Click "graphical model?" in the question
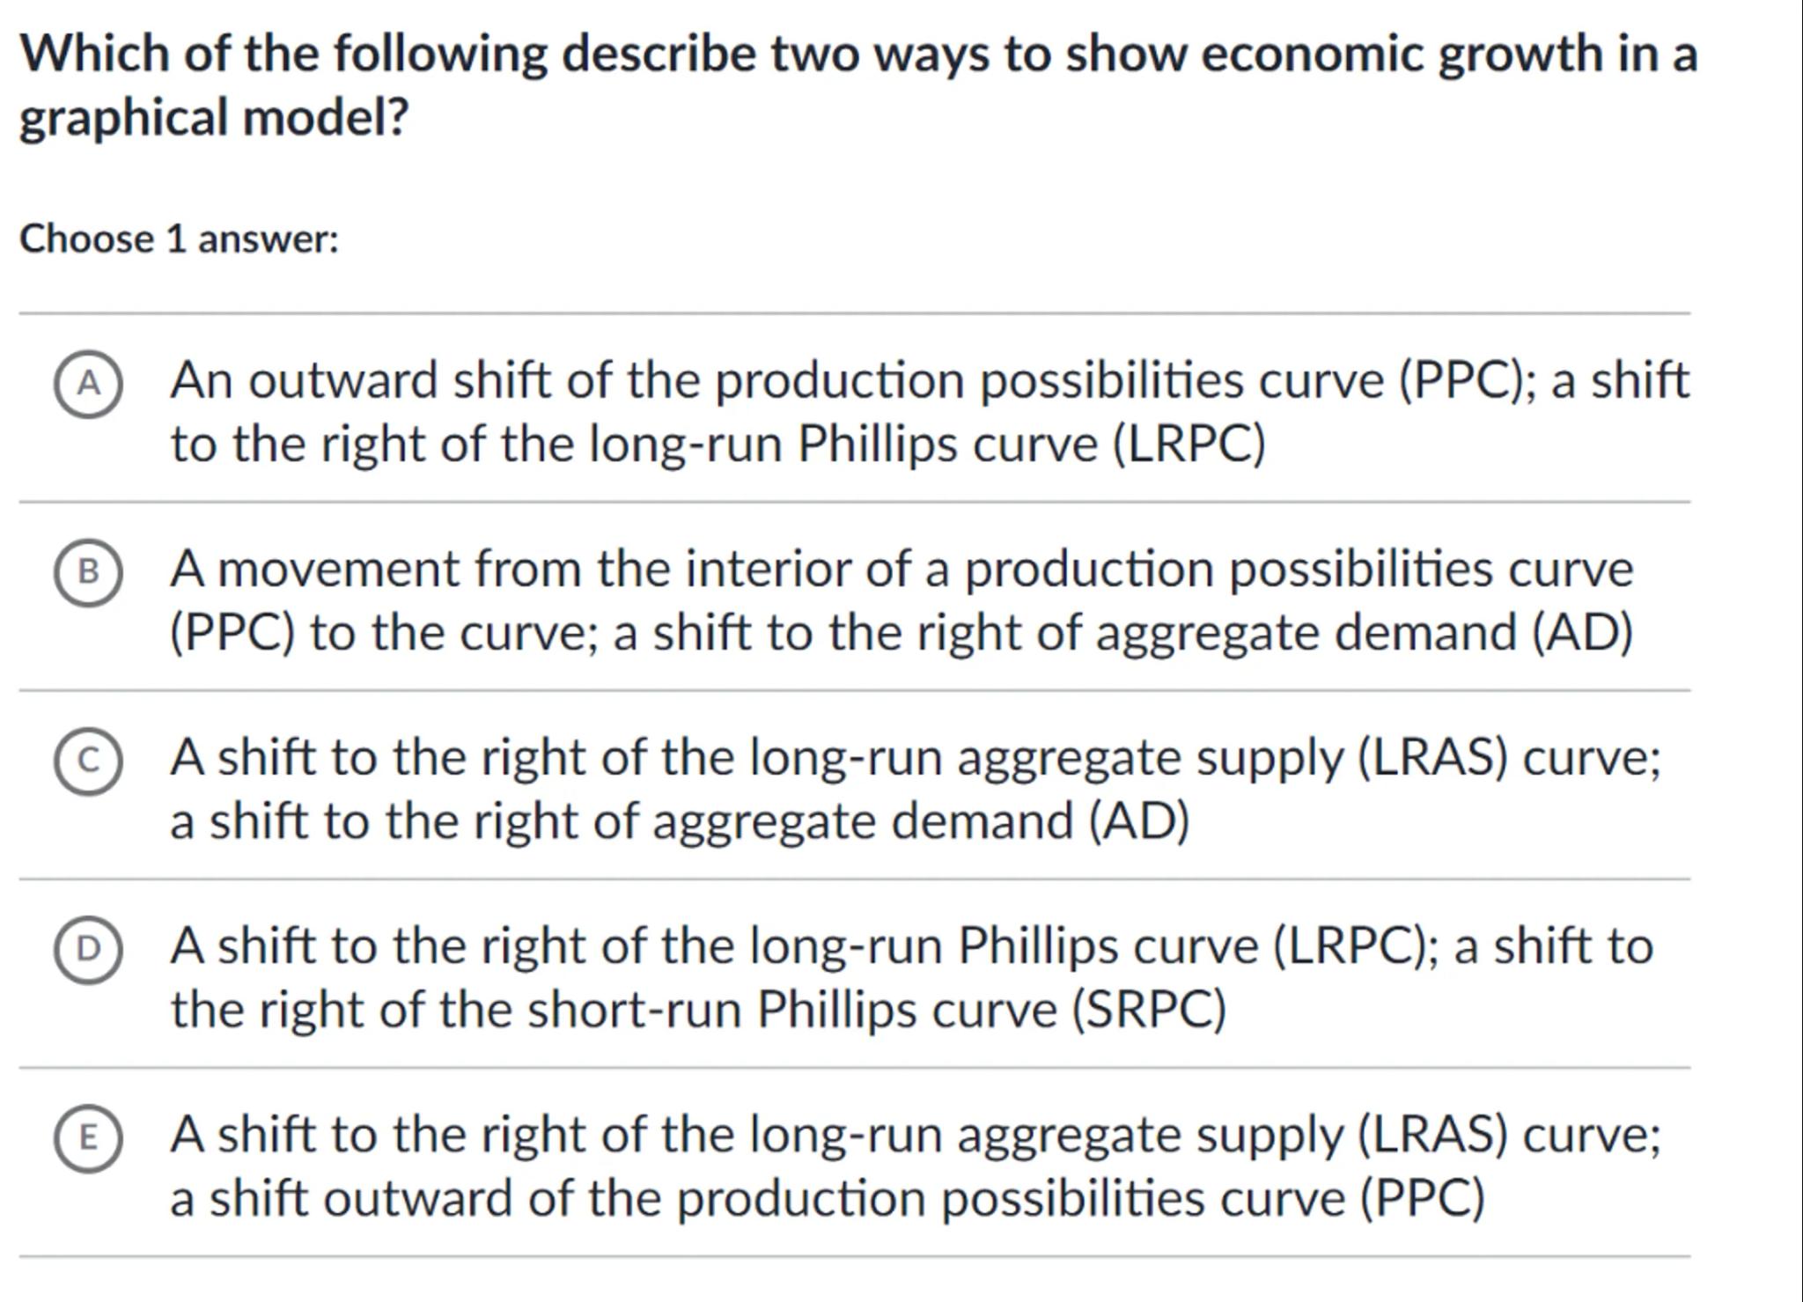 click(x=214, y=118)
